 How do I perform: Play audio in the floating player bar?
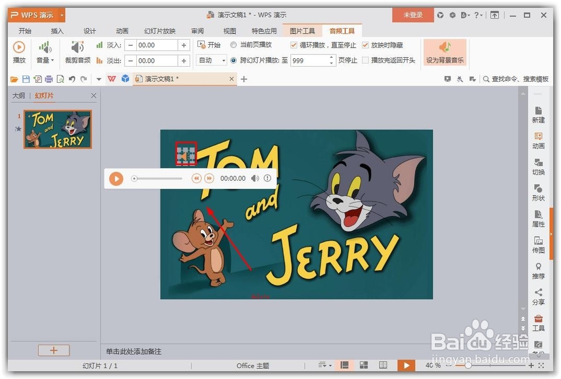tap(116, 179)
